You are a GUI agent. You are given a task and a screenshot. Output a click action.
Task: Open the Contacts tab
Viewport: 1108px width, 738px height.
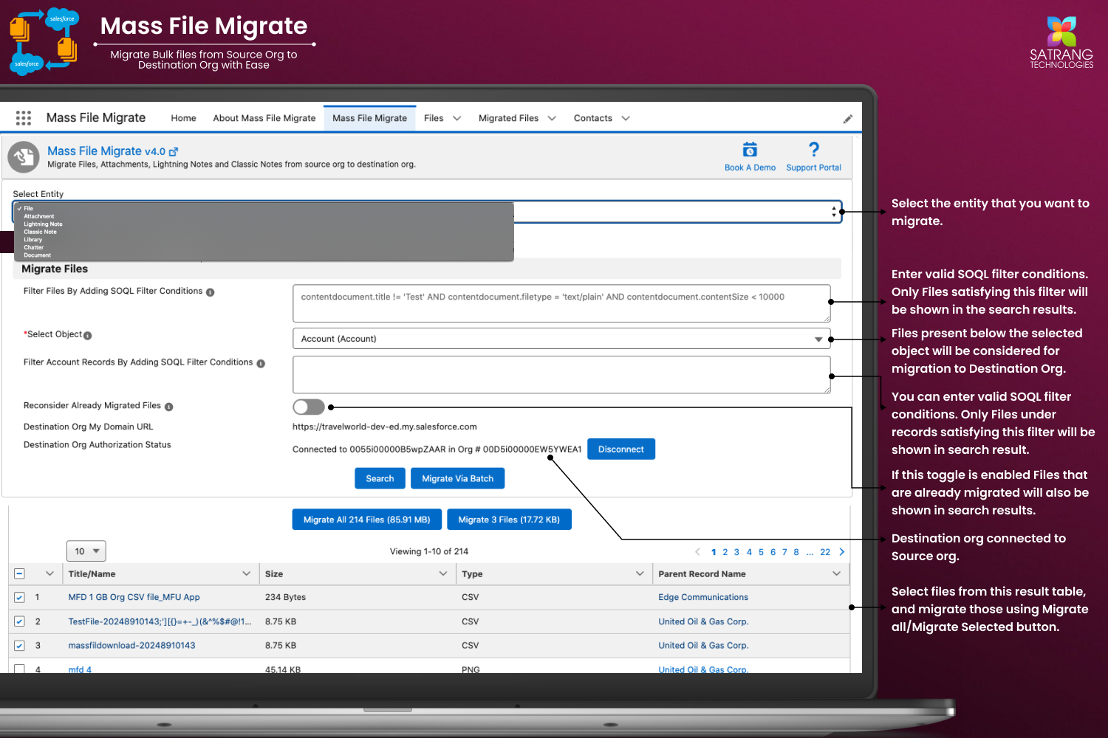coord(592,118)
